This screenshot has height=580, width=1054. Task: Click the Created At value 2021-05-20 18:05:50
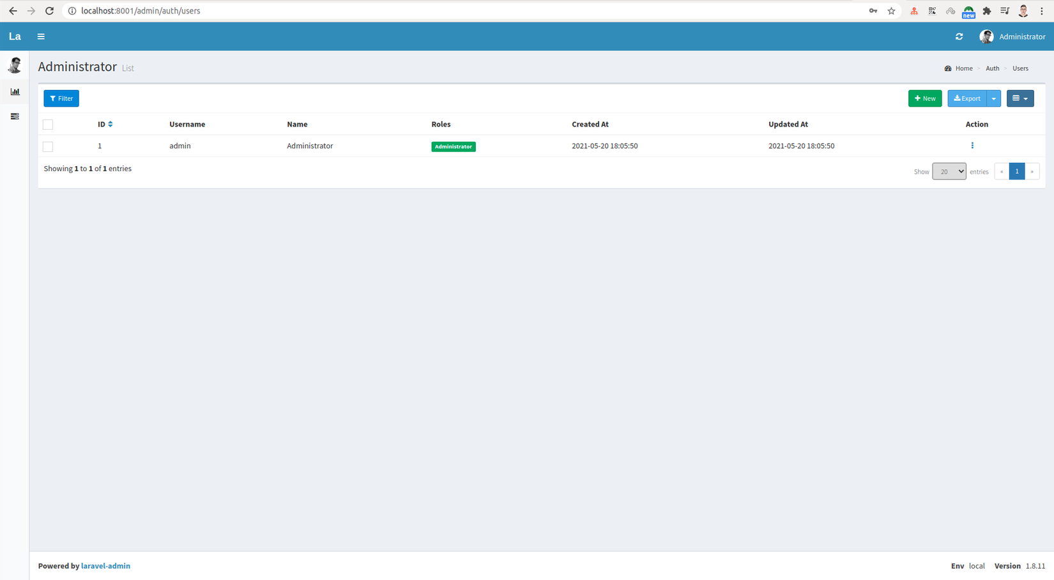(604, 146)
